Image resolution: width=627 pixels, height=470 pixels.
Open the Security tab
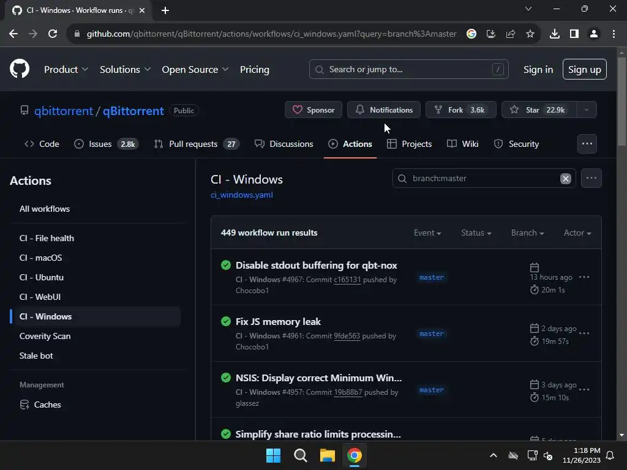pyautogui.click(x=516, y=144)
